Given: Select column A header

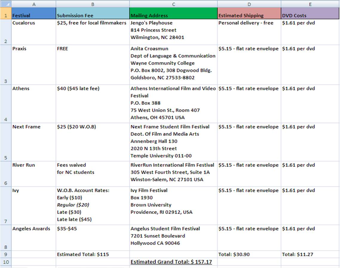Looking at the screenshot, I should point(34,4).
